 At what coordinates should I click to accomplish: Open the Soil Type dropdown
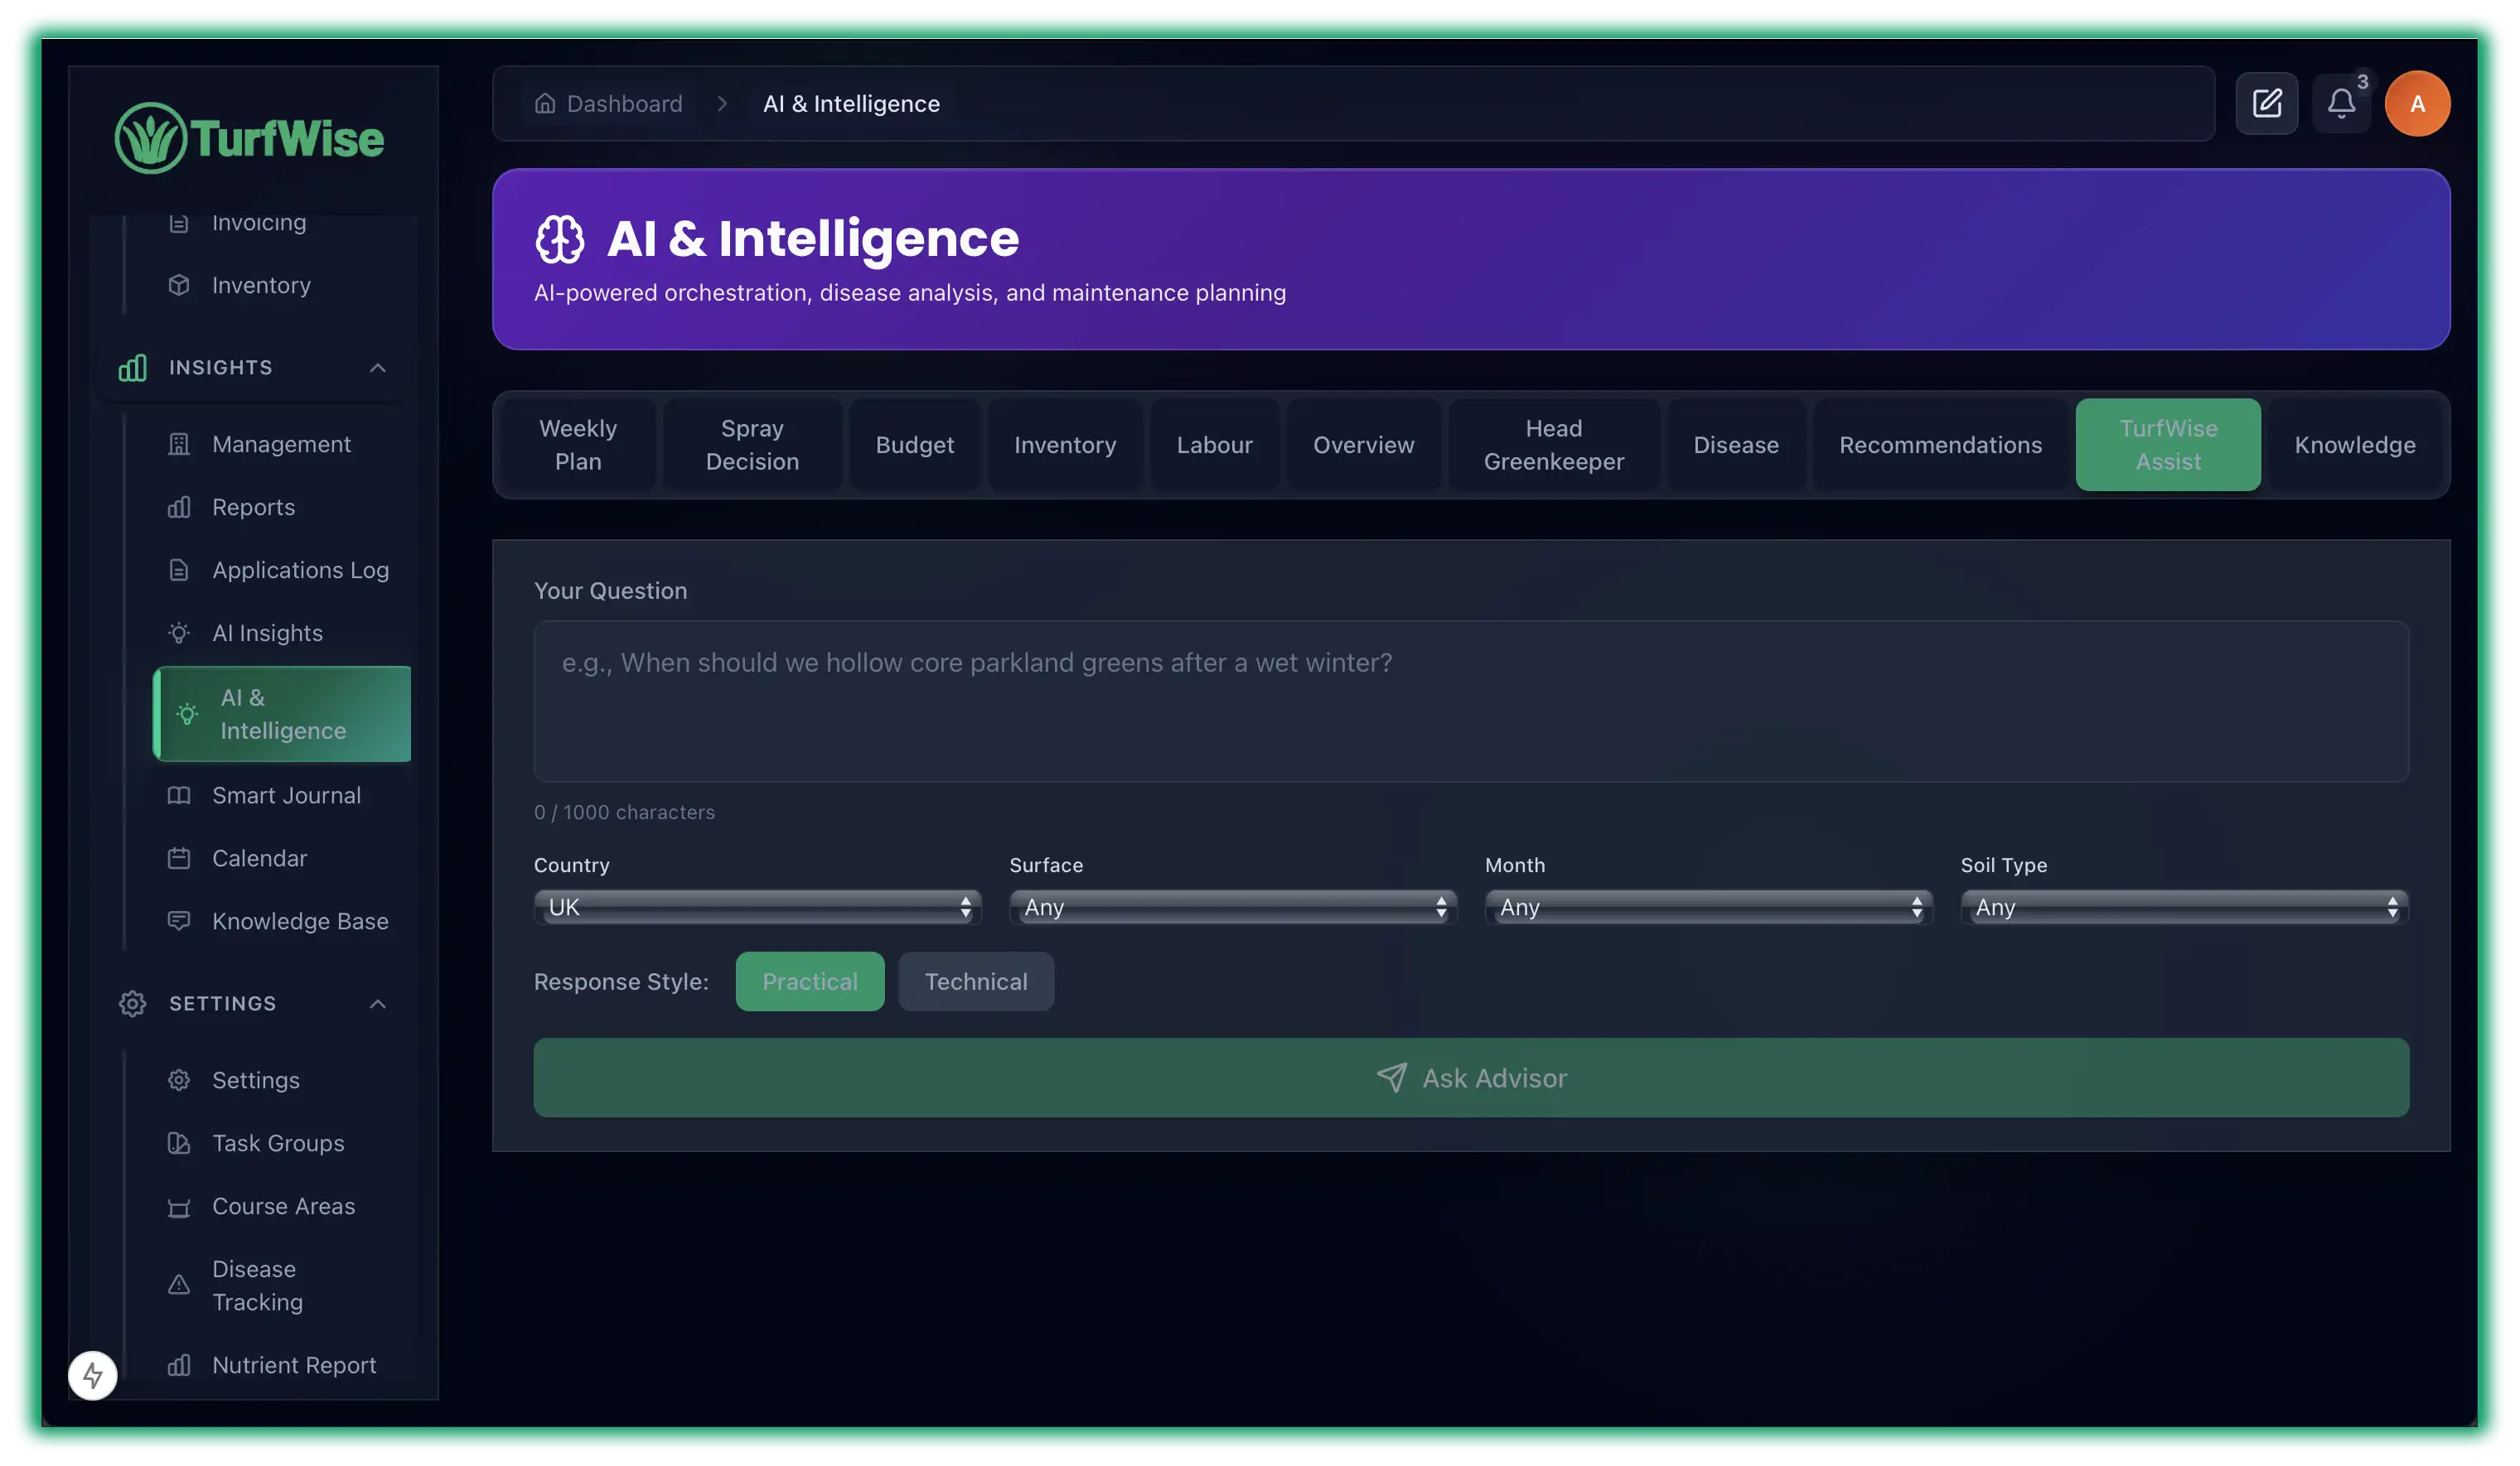pyautogui.click(x=2183, y=906)
